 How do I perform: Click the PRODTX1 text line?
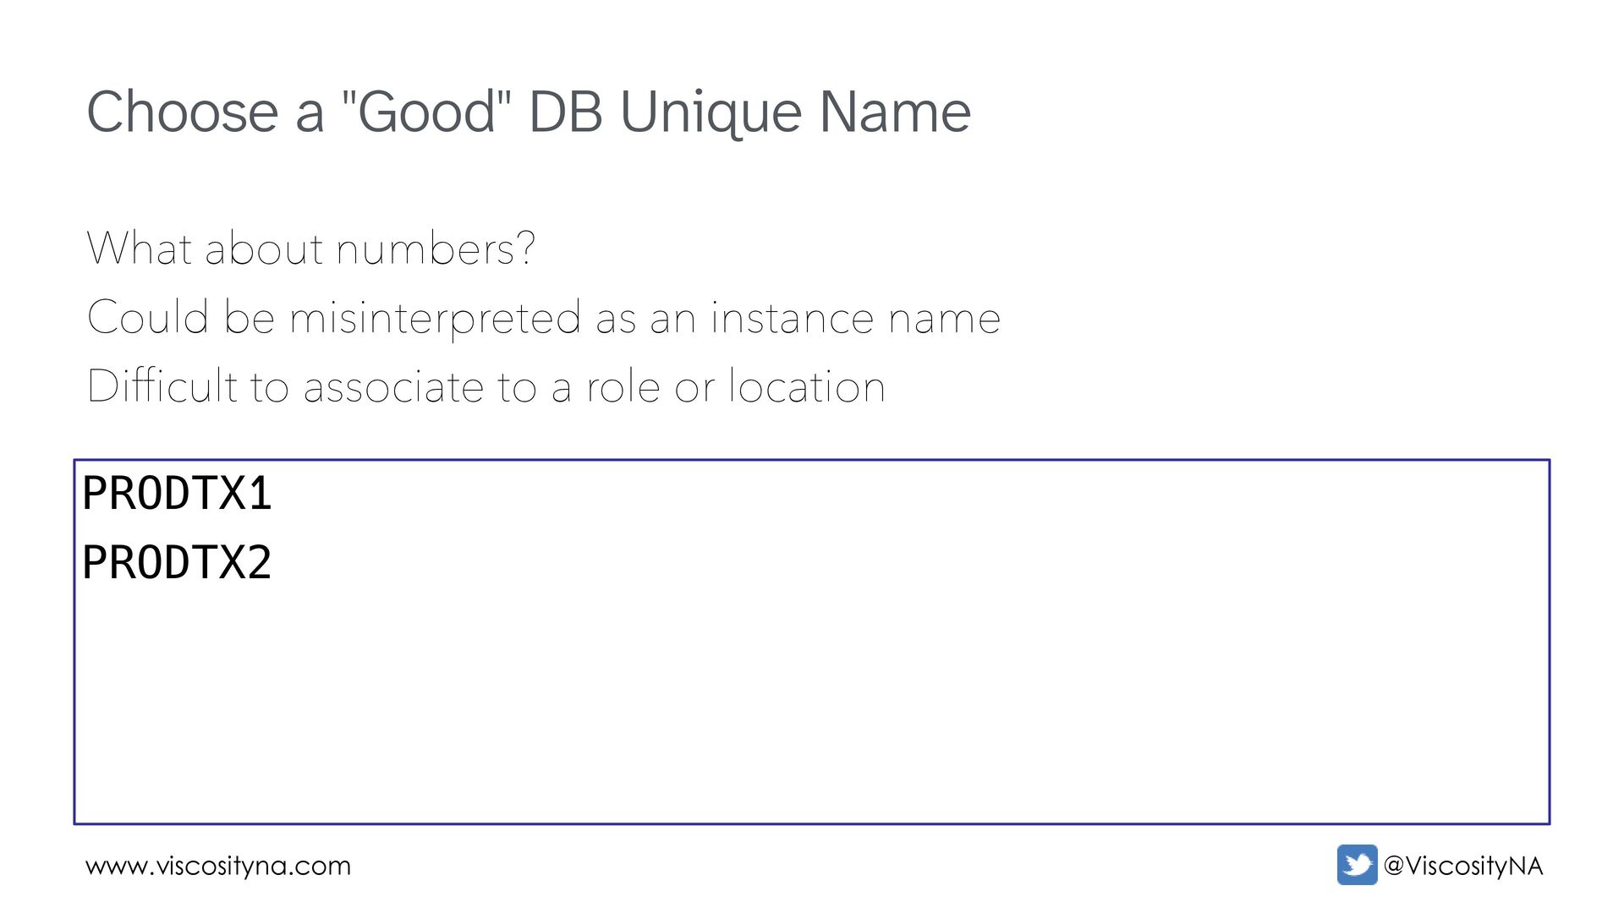click(x=177, y=494)
